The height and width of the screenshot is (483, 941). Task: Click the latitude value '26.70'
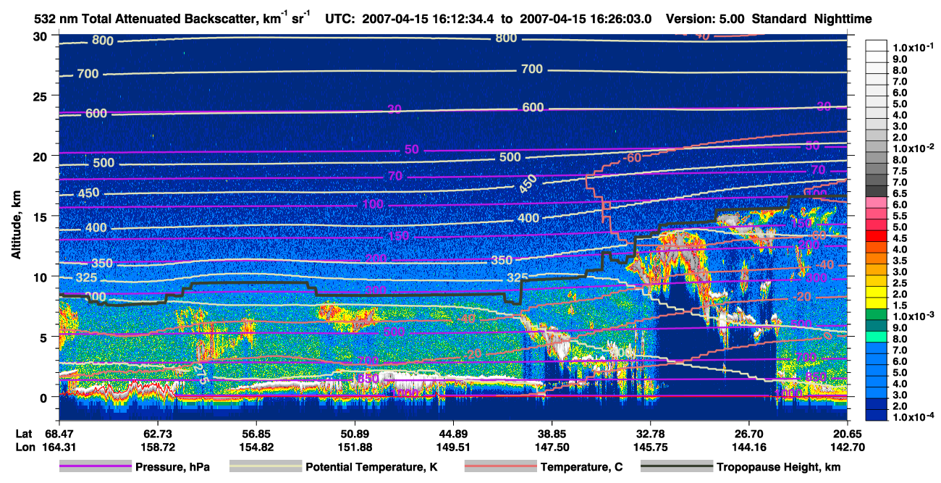tap(750, 433)
